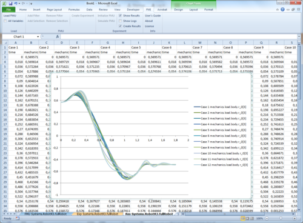Open the Page Layout tab
303x223 pixels.
pyautogui.click(x=55, y=10)
